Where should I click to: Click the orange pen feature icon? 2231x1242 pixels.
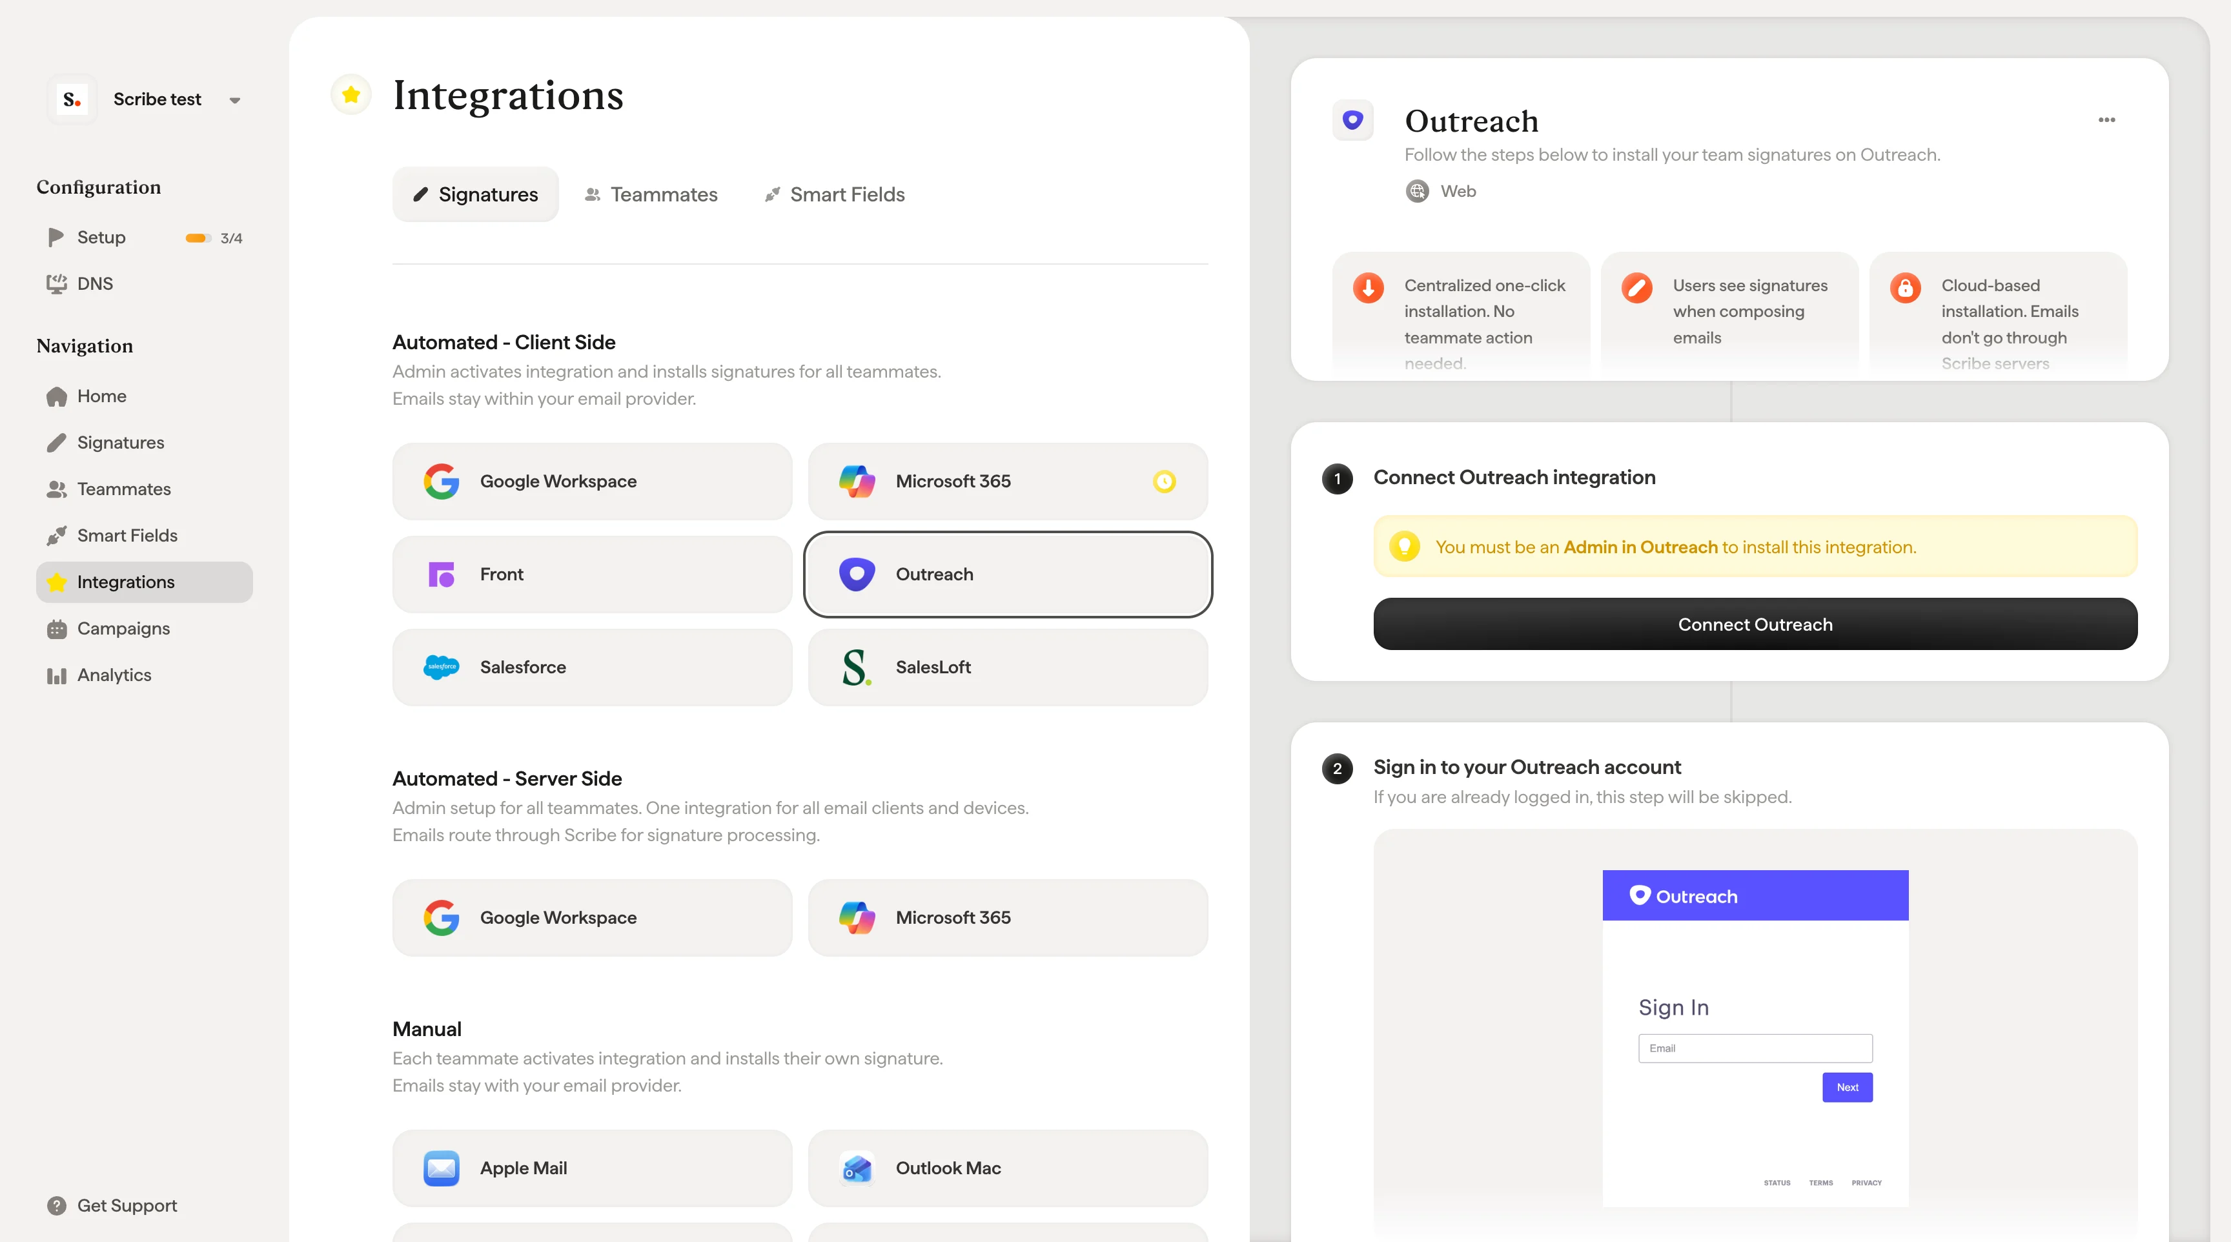point(1637,287)
